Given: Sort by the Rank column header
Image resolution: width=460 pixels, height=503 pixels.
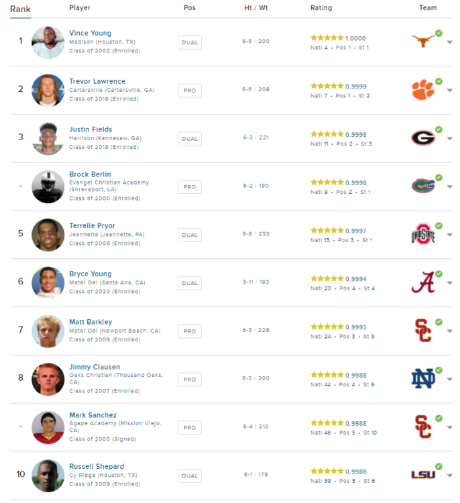Looking at the screenshot, I should click(x=20, y=9).
